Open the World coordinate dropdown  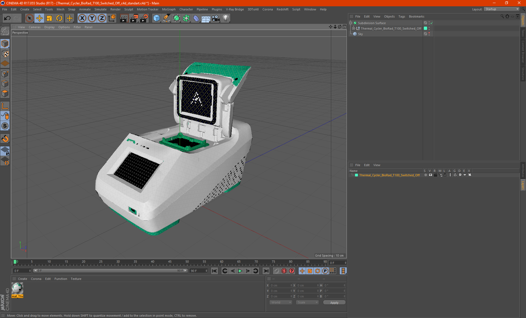point(281,302)
